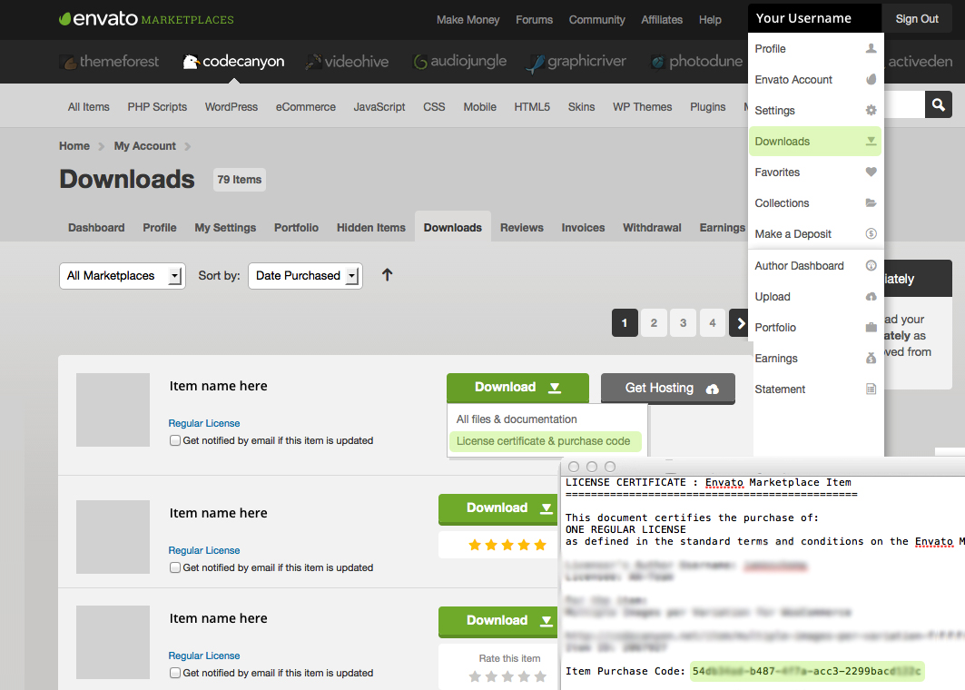Click the Sign Out button
Image resolution: width=965 pixels, height=690 pixels.
[x=916, y=18]
